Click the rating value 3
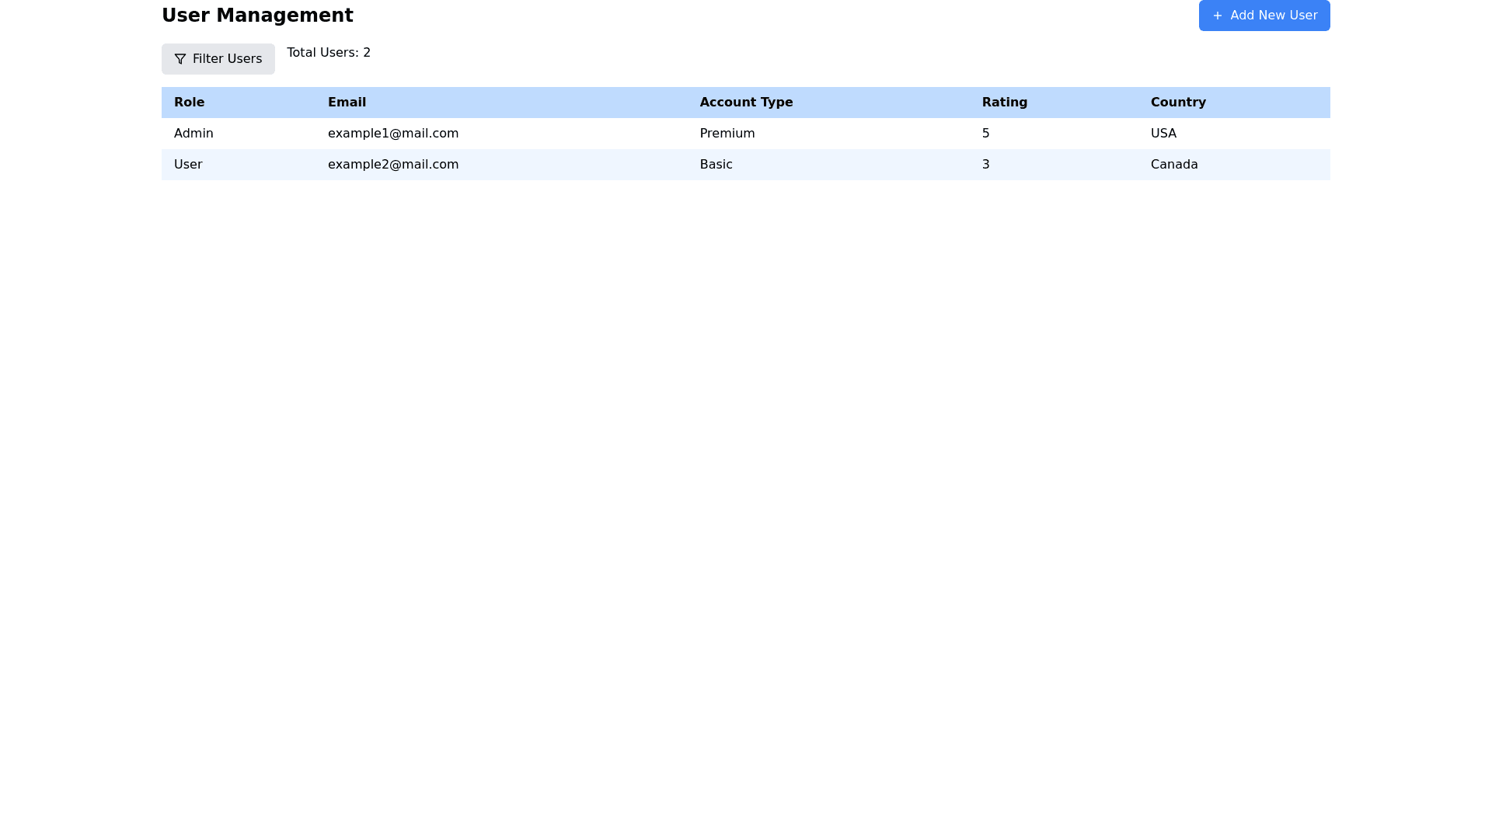 985,165
